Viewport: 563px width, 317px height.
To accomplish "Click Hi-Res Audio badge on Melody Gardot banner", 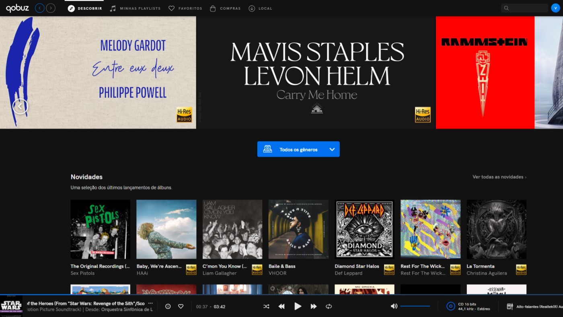I will 184,115.
